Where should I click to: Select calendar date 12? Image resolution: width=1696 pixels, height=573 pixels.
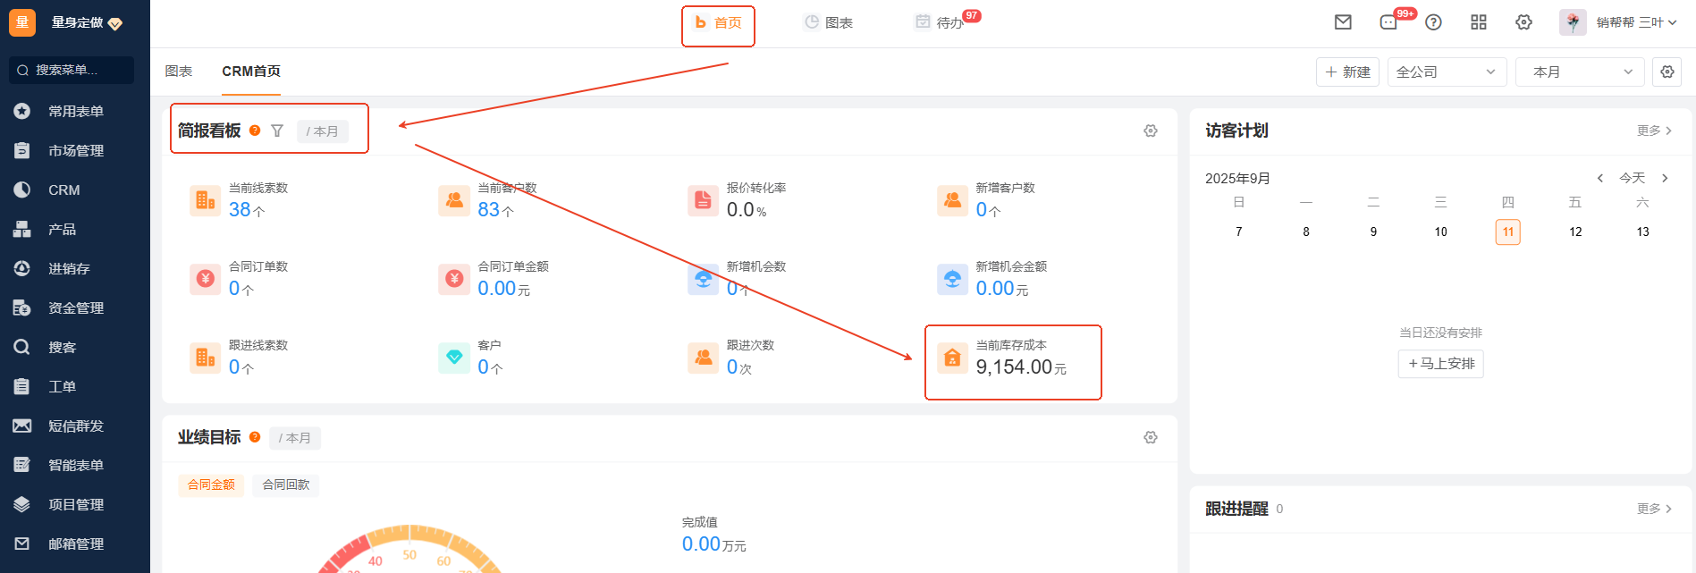click(1575, 232)
